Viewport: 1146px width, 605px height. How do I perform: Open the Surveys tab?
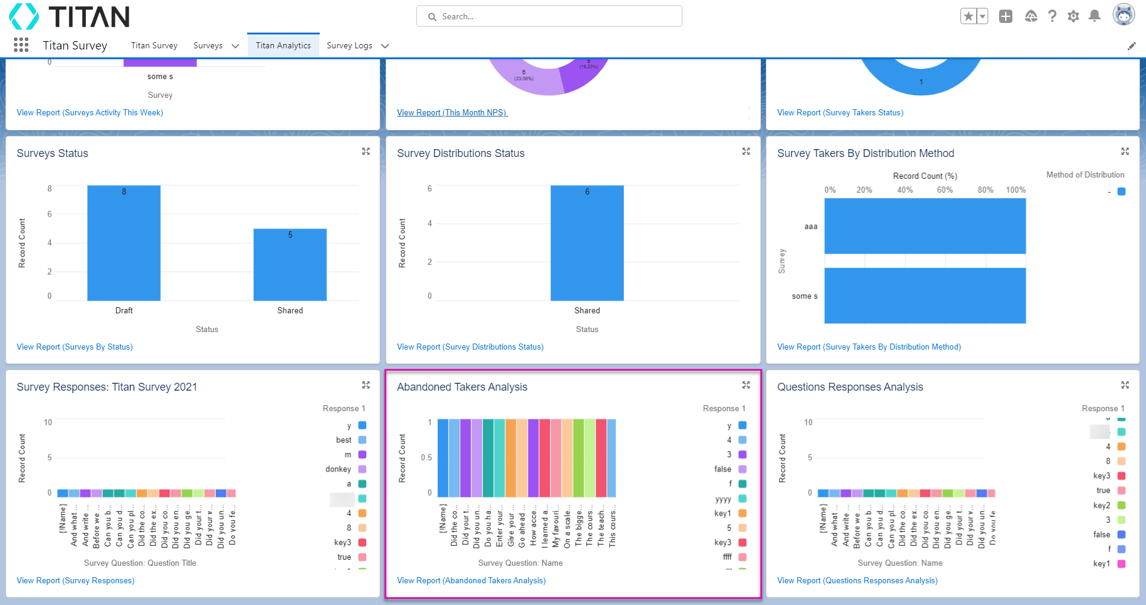click(208, 45)
